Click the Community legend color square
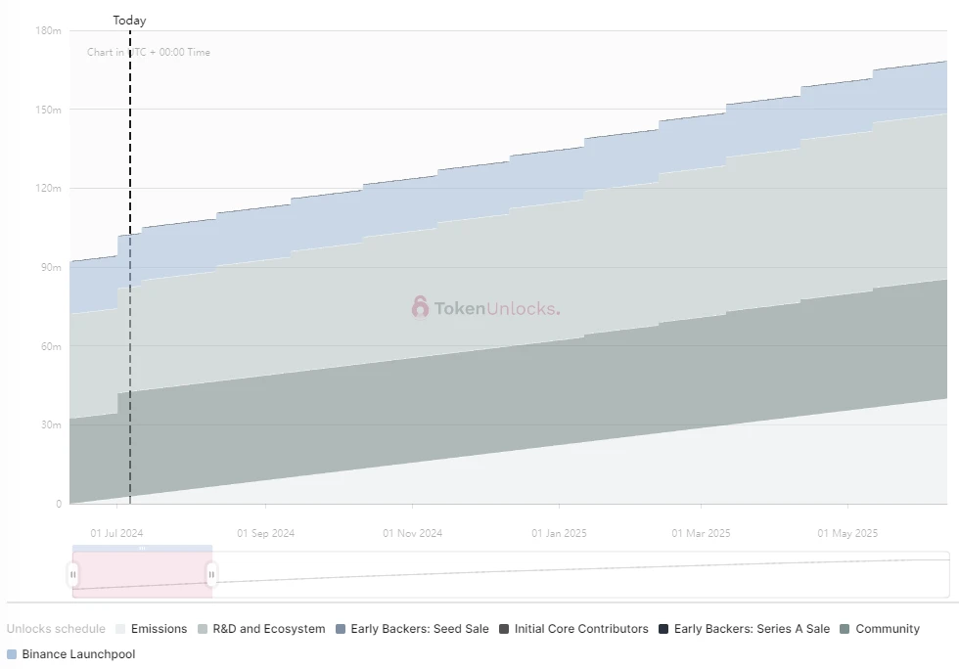 point(846,629)
